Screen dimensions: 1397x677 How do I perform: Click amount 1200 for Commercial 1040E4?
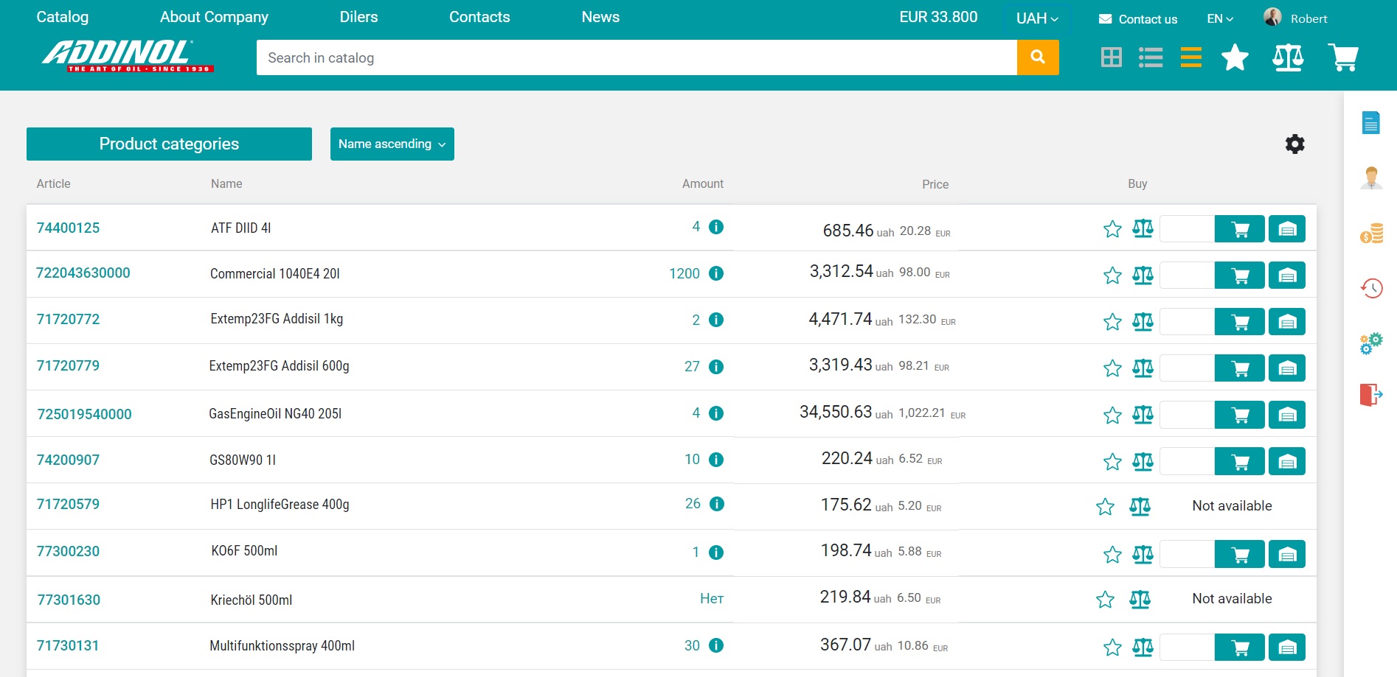[684, 274]
